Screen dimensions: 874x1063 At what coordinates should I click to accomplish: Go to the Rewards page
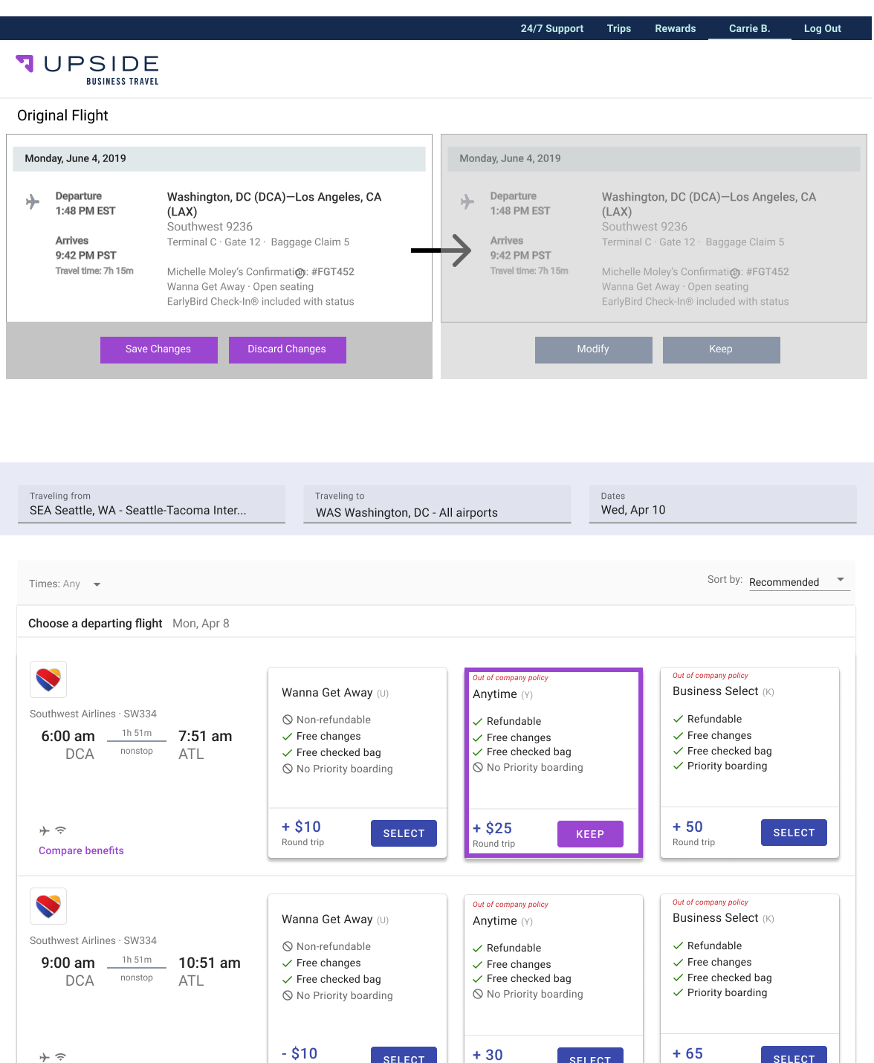point(675,28)
